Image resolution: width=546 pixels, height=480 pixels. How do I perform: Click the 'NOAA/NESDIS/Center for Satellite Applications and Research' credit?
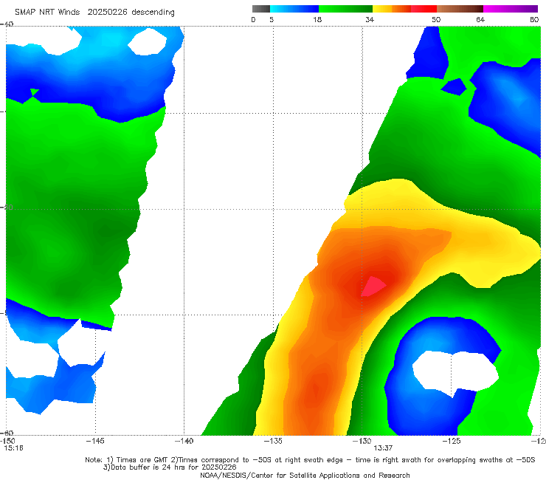pyautogui.click(x=305, y=476)
